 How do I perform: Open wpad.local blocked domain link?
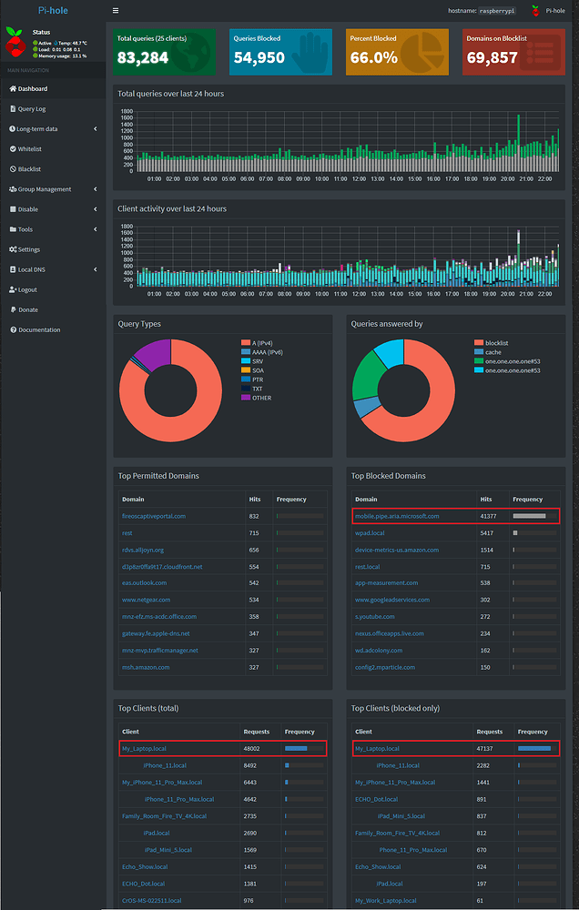[370, 532]
